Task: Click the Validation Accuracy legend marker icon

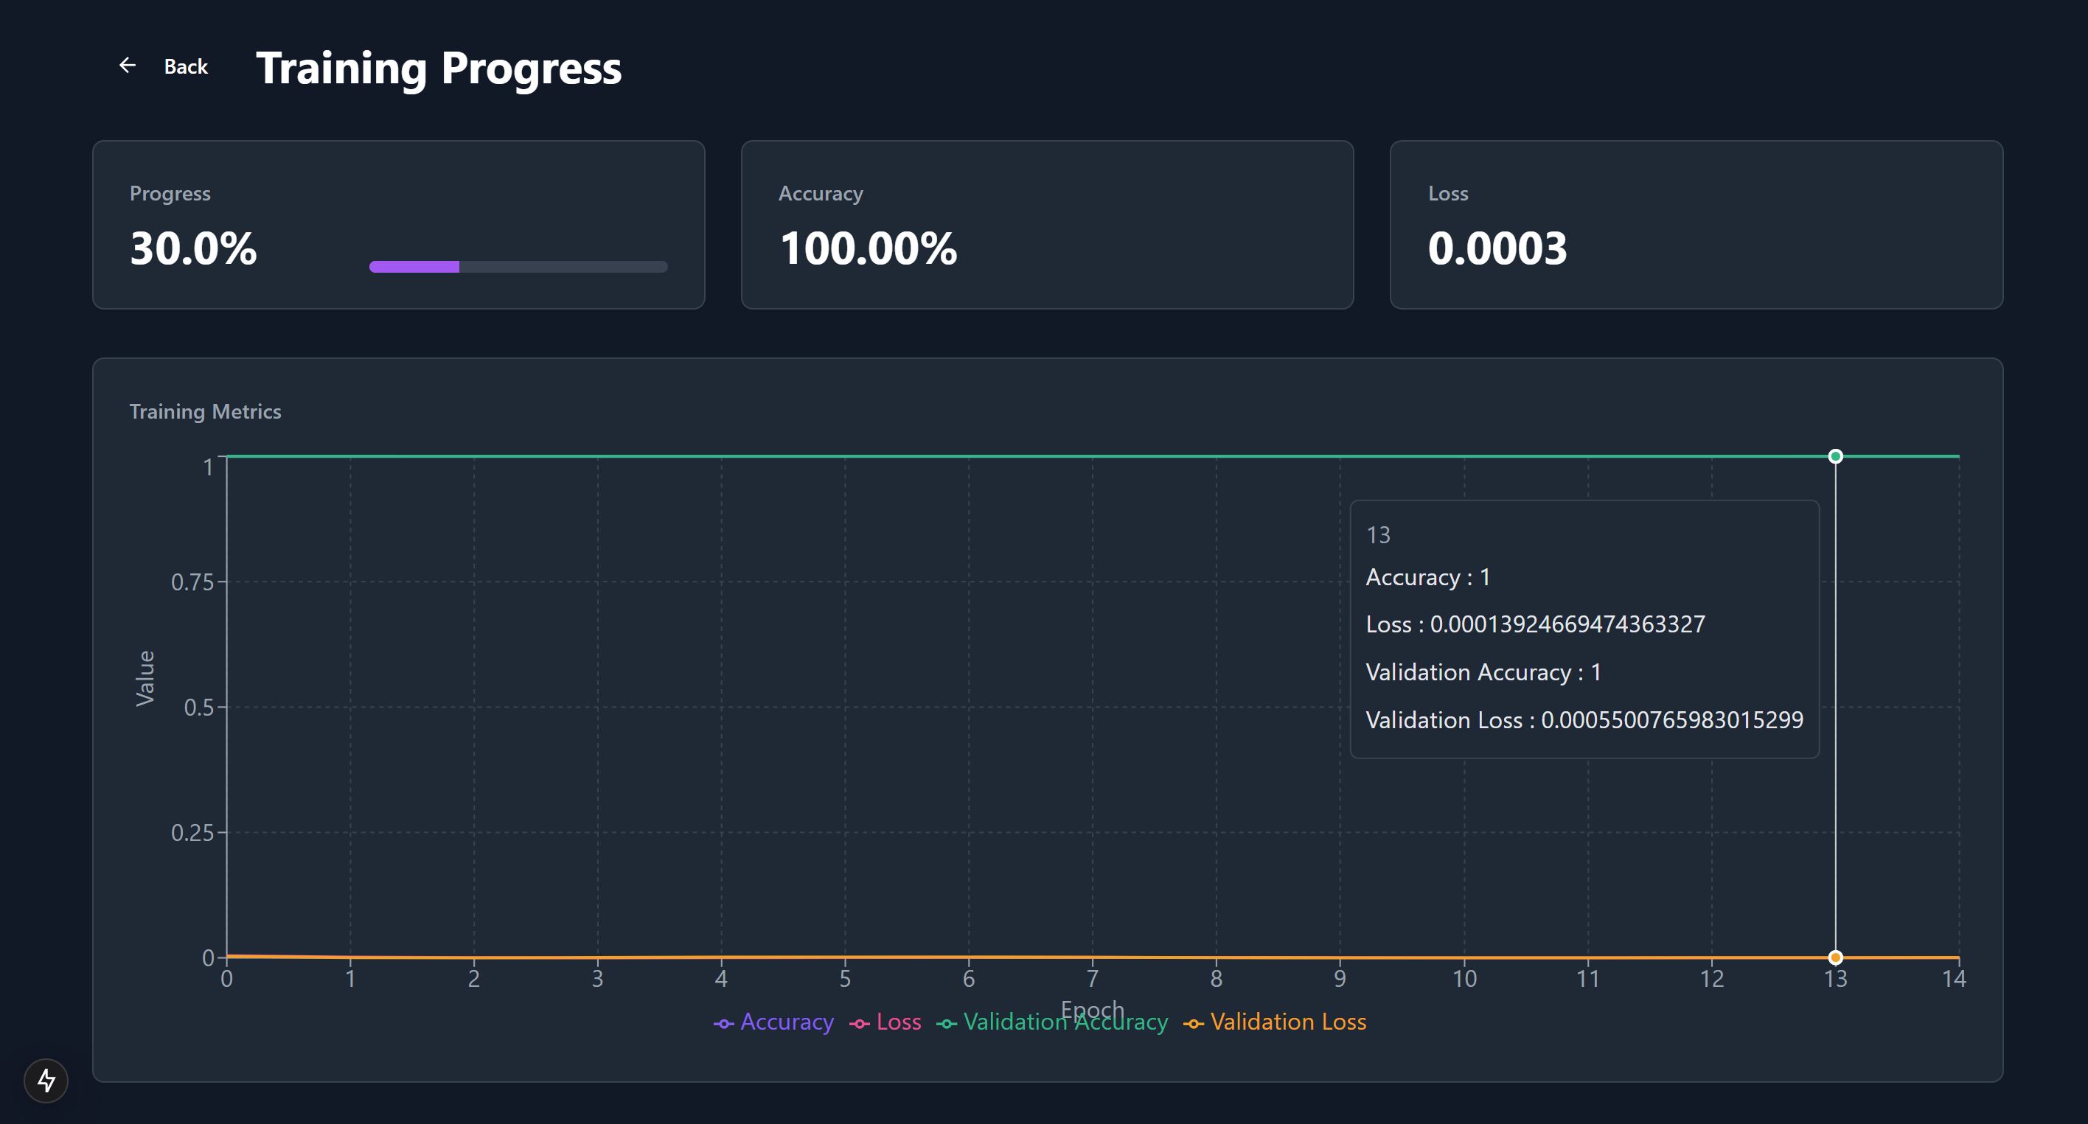Action: pyautogui.click(x=946, y=1024)
